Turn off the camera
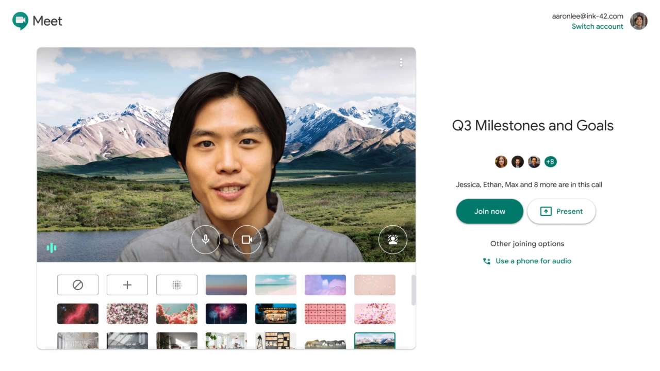Viewport: 660px width, 371px height. click(x=247, y=239)
